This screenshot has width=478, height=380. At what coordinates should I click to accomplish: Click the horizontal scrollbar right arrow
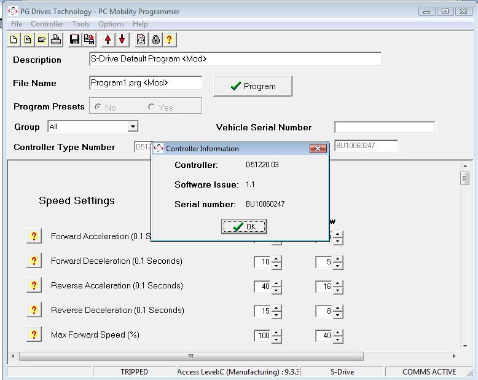[x=454, y=356]
